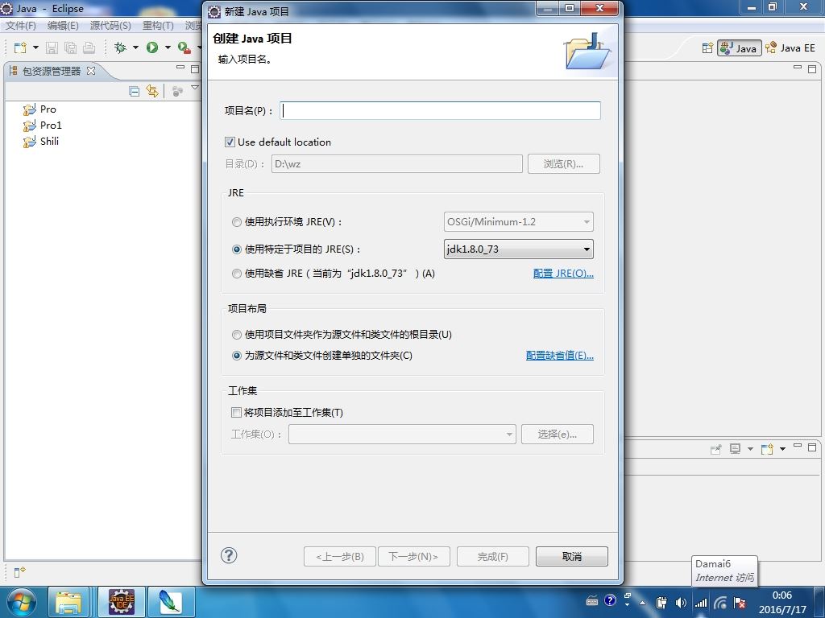Select 使用执行环境 JRE(V) radio button
This screenshot has width=825, height=618.
click(237, 222)
